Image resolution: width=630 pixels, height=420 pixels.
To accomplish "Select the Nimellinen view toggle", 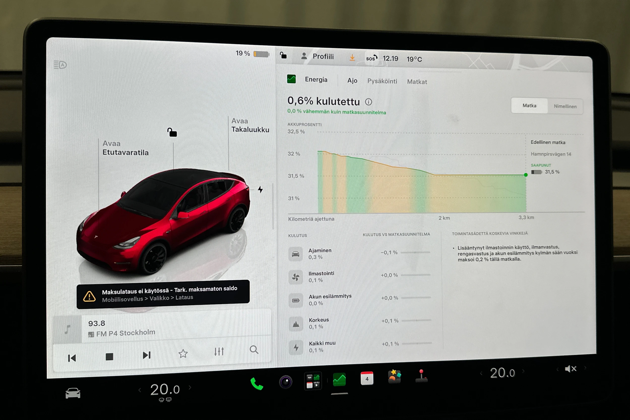I will [565, 106].
